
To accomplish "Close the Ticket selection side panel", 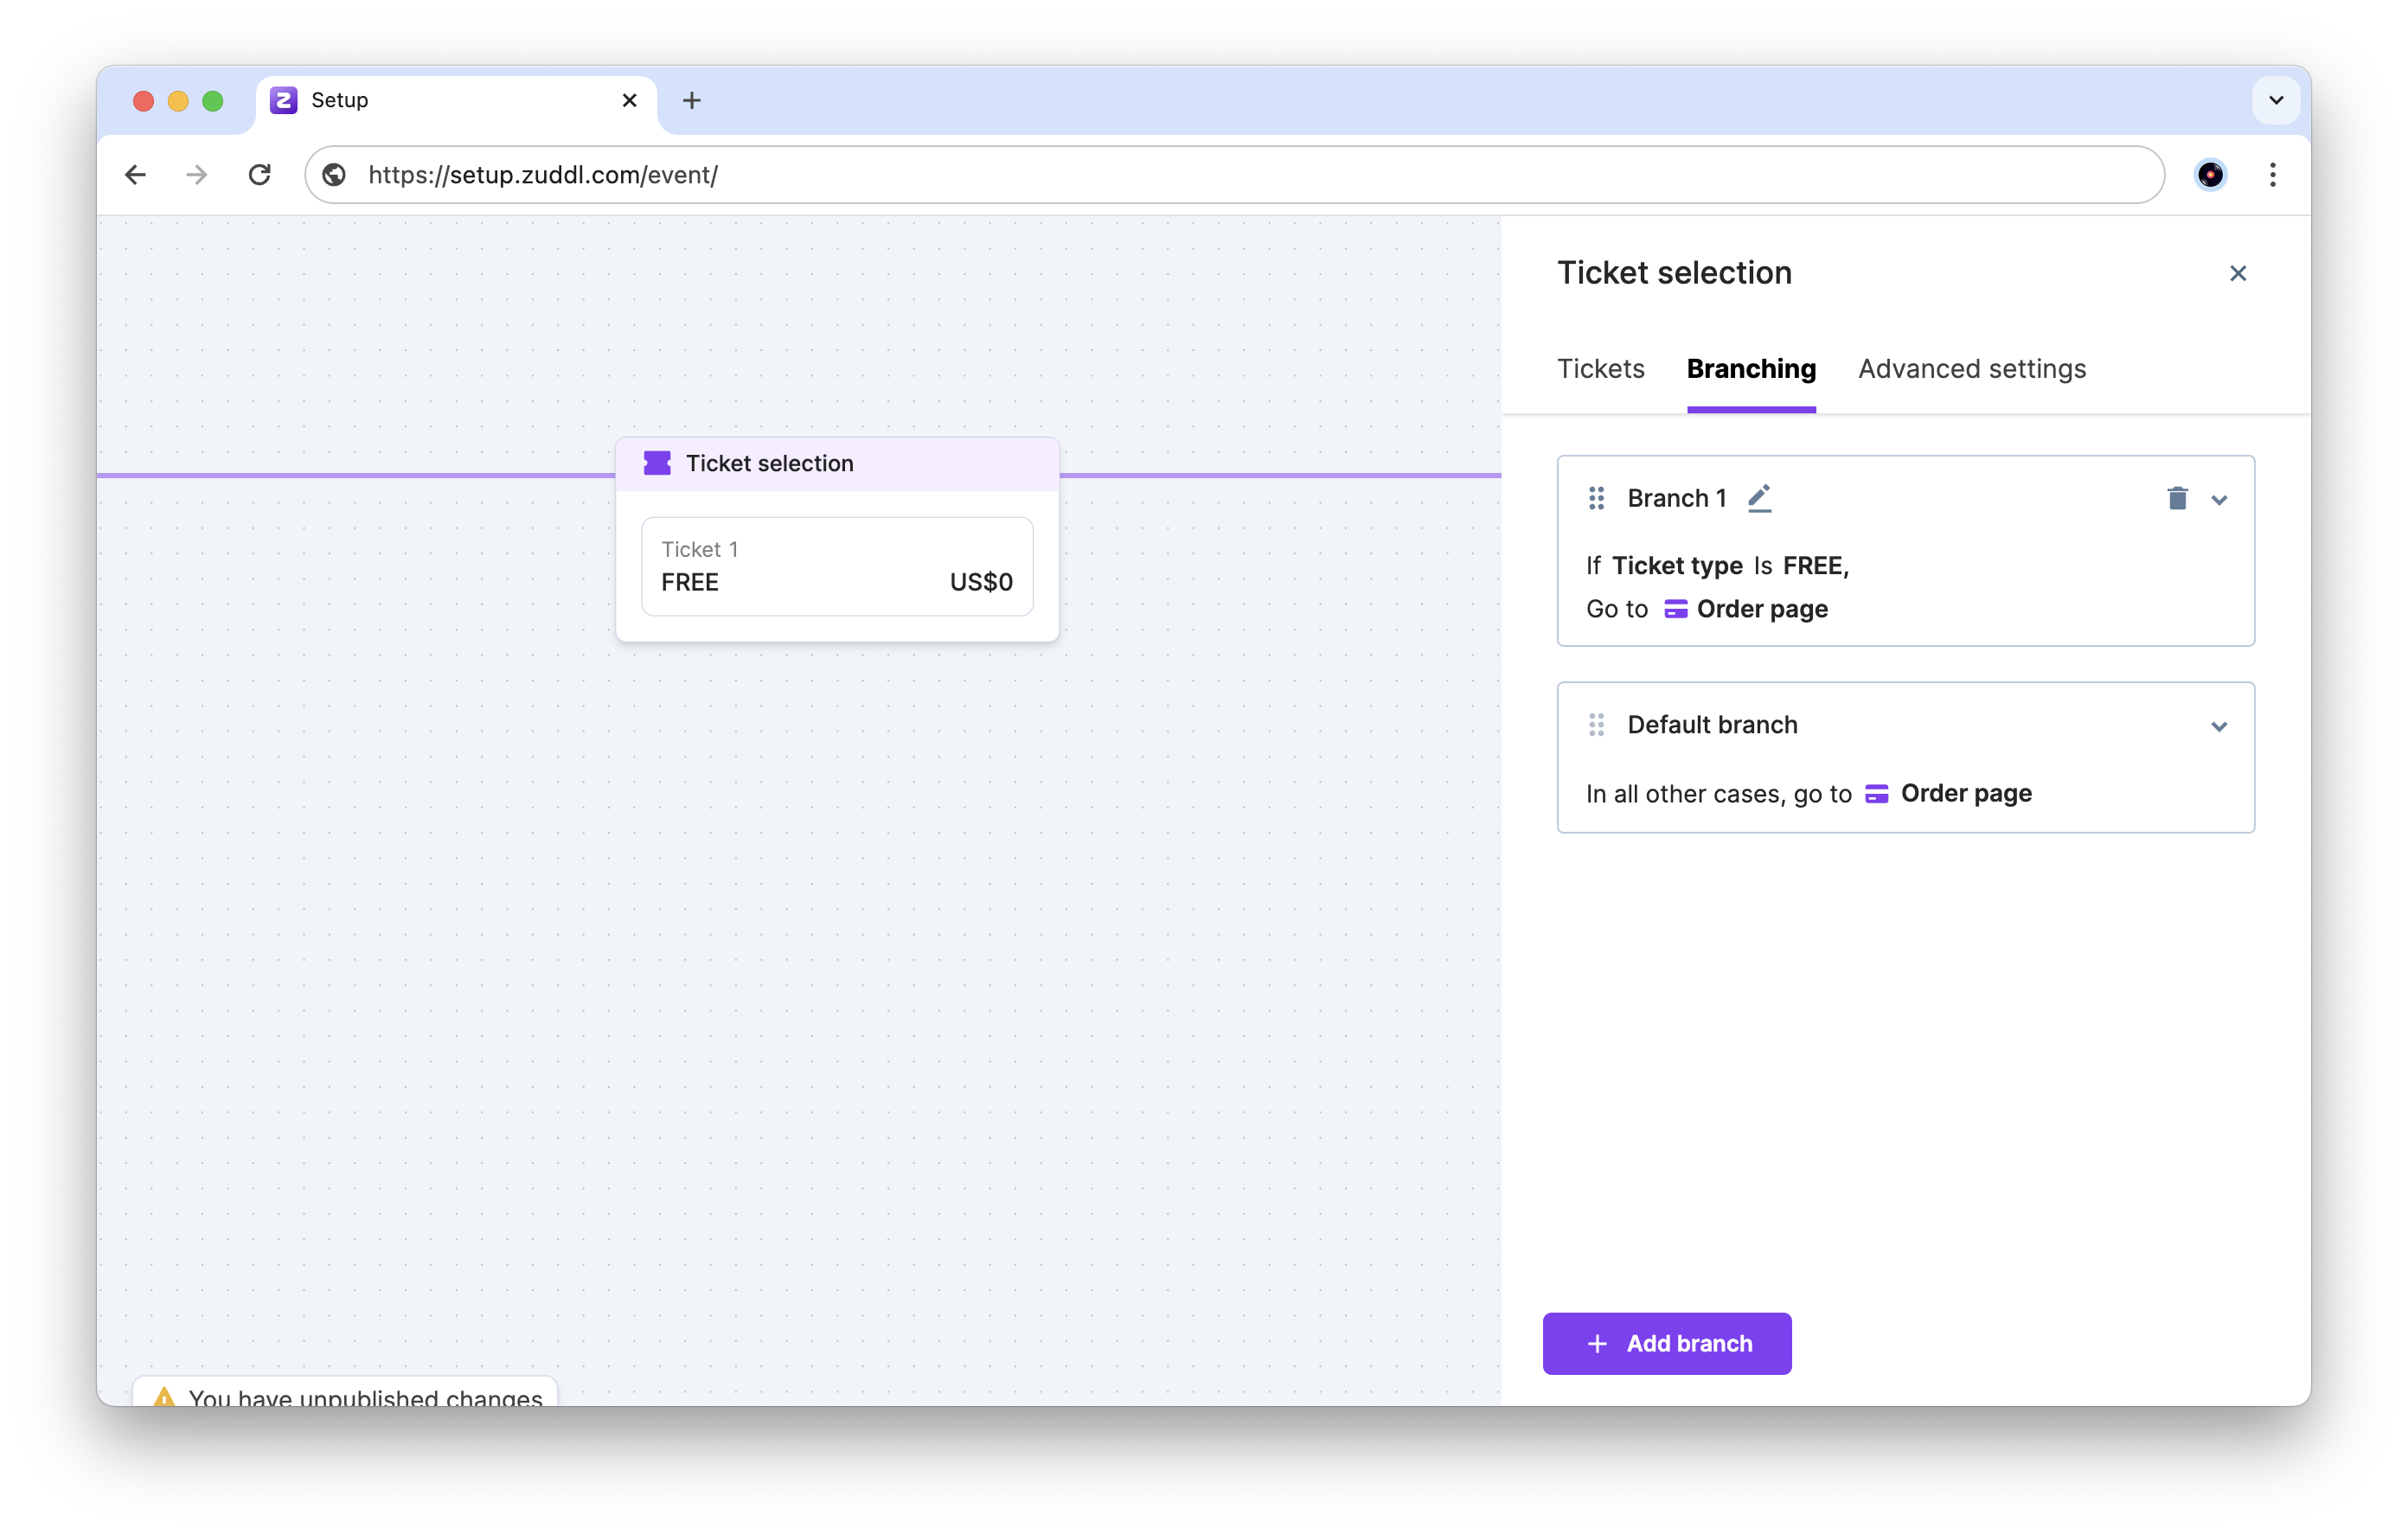I will tap(2238, 273).
